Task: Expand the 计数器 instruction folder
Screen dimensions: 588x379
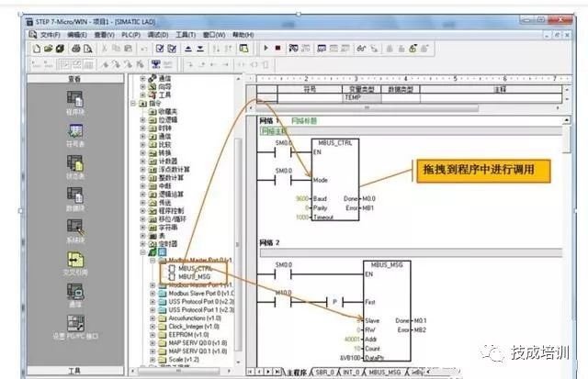Action: [x=142, y=161]
